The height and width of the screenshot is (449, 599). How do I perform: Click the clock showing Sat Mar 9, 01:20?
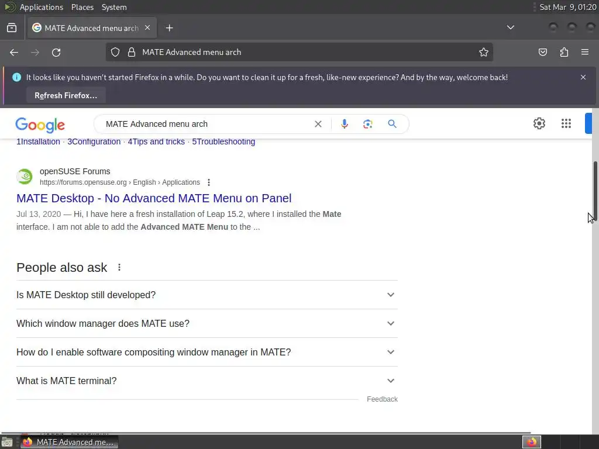(x=567, y=7)
